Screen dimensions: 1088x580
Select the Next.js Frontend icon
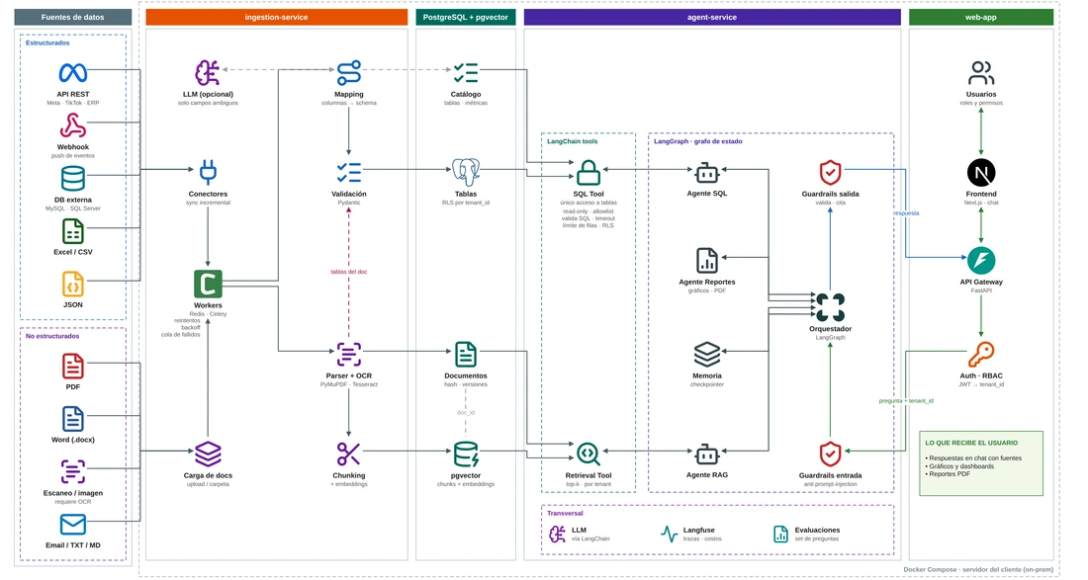pyautogui.click(x=980, y=173)
